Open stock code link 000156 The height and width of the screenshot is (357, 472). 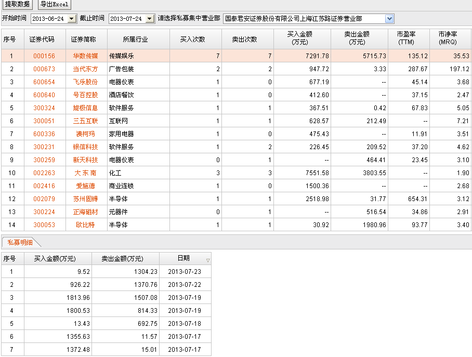pyautogui.click(x=44, y=56)
